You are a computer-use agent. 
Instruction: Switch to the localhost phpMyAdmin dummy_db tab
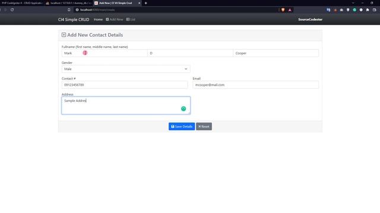click(x=69, y=3)
